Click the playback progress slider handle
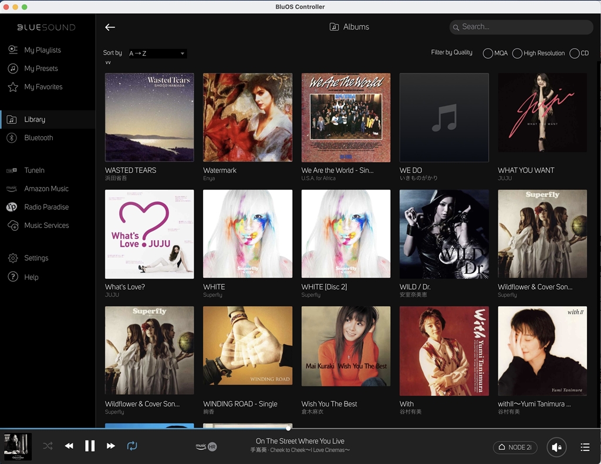 tap(288, 428)
